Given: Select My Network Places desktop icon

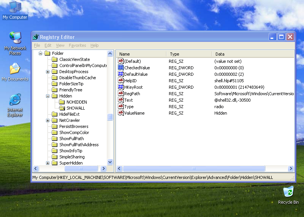Looking at the screenshot, I should [15, 43].
